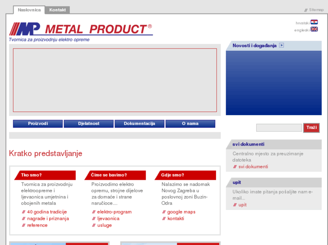Open the elektro-program link
This screenshot has width=328, height=245.
114,212
